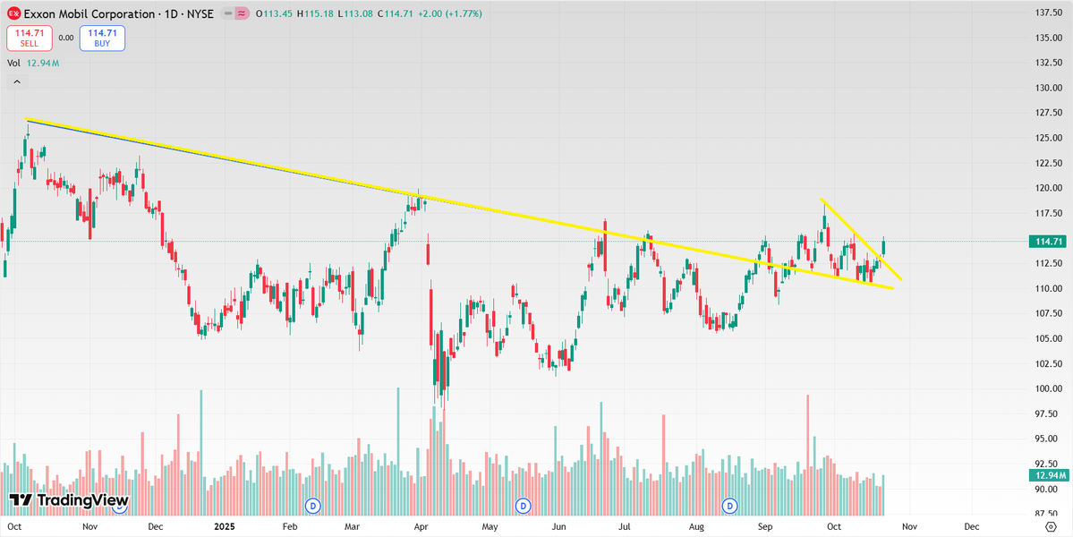Click the low value L113.08

pos(353,13)
